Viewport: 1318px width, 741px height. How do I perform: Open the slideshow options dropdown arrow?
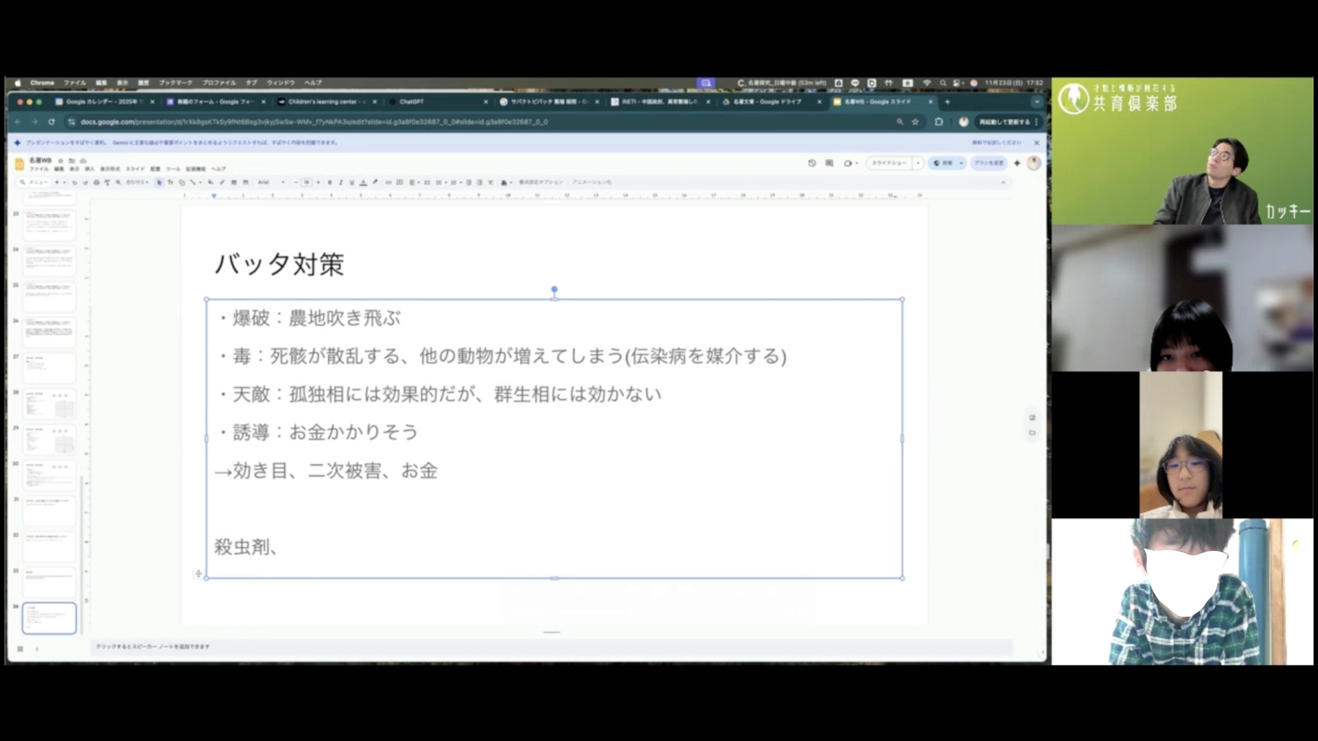point(918,163)
